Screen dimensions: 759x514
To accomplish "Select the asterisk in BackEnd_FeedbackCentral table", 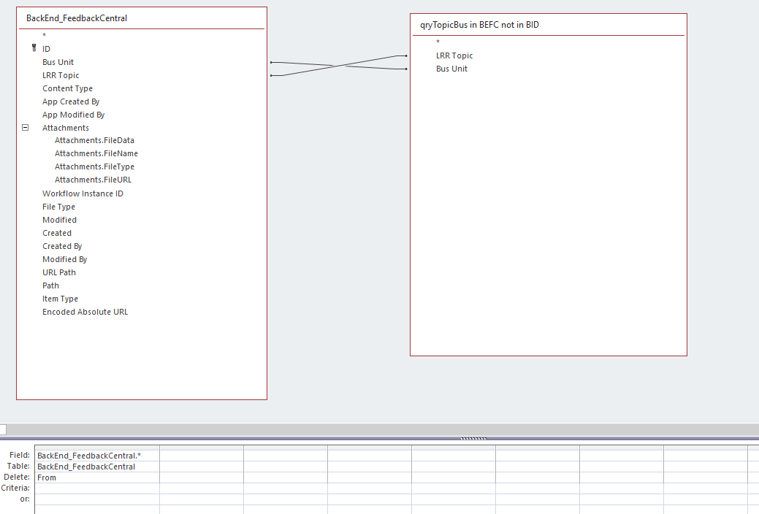I will pos(44,35).
